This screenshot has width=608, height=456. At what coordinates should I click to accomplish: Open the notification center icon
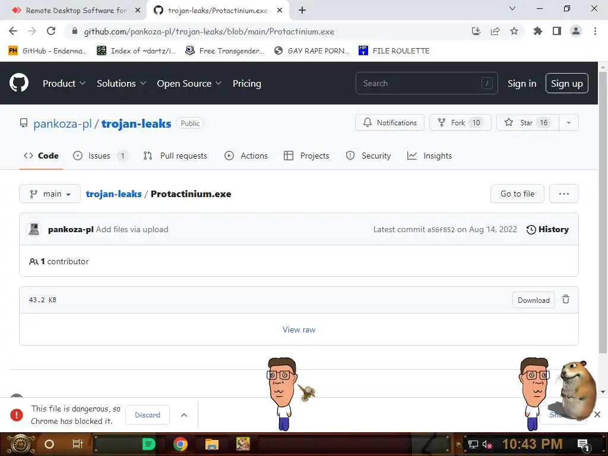coord(583,444)
